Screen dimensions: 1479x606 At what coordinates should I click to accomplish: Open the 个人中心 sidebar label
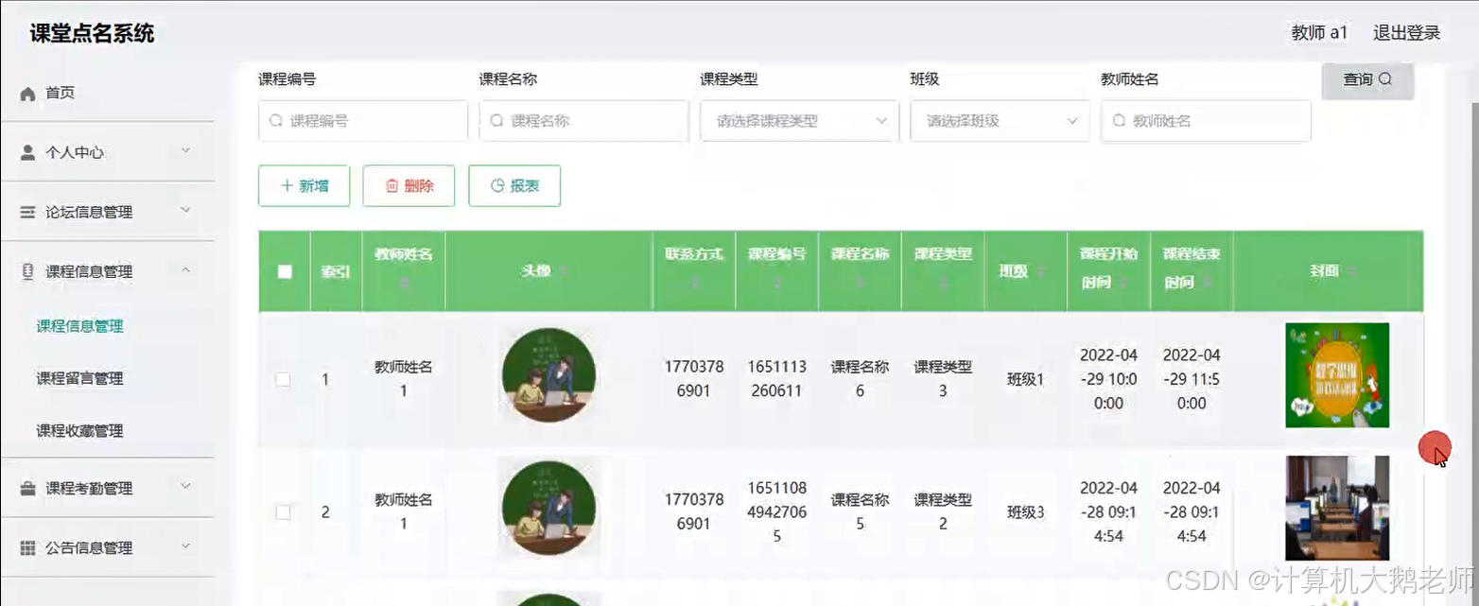[75, 152]
